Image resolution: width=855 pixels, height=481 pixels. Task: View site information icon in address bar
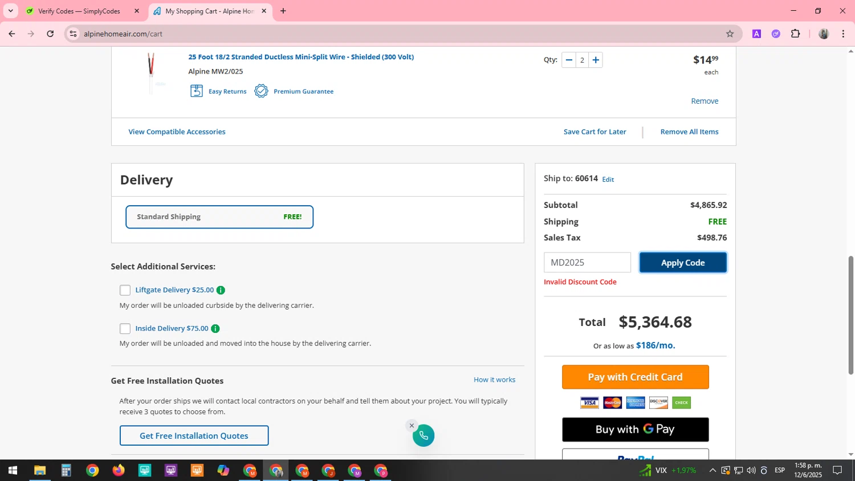(73, 34)
